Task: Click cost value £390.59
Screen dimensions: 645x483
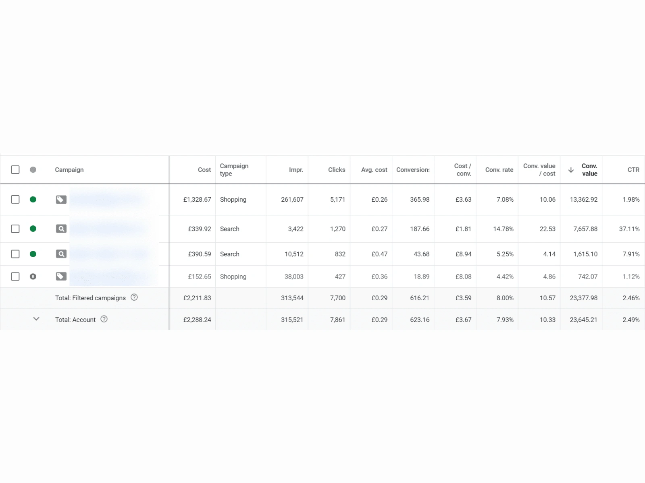Action: 200,254
